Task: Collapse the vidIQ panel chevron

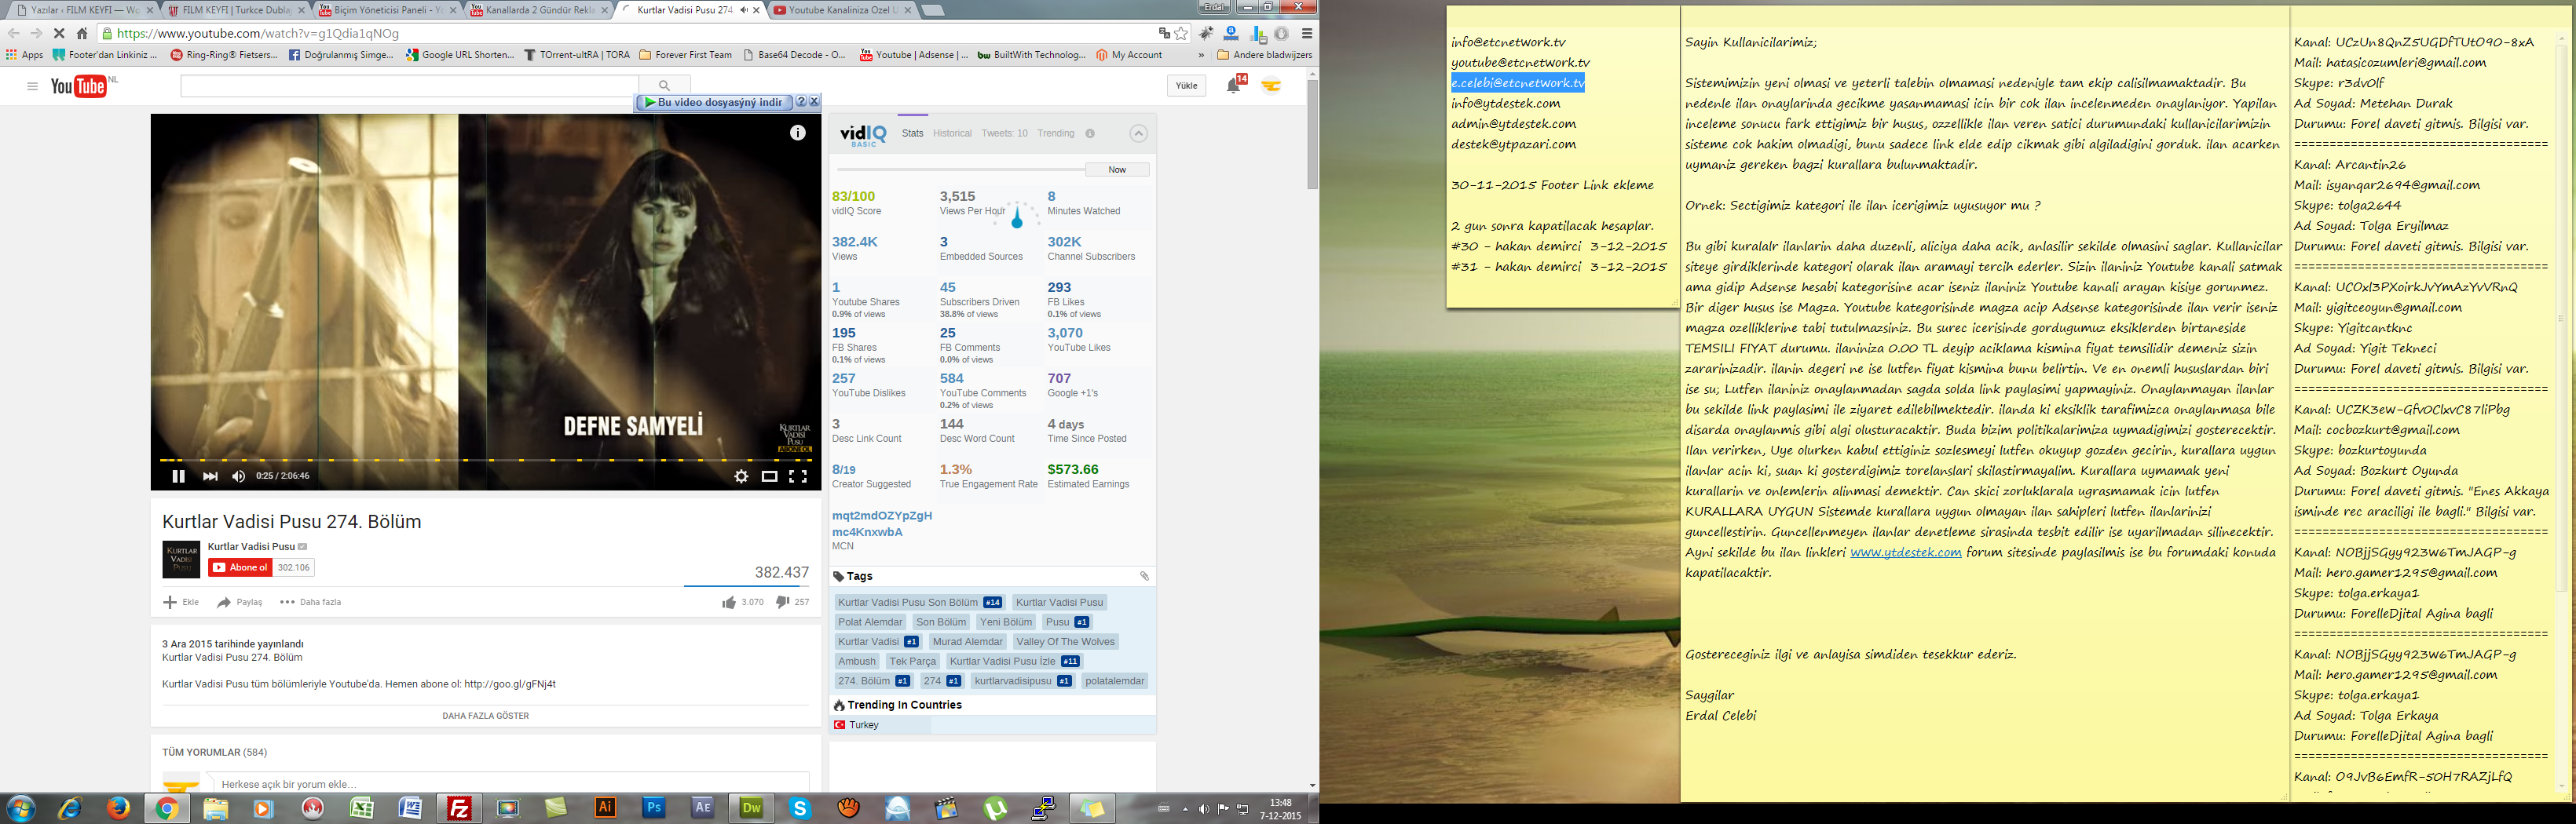Action: click(1138, 134)
